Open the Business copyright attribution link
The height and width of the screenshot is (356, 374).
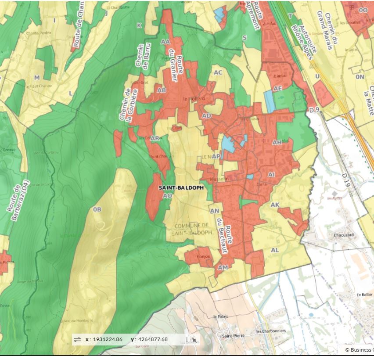(359, 350)
